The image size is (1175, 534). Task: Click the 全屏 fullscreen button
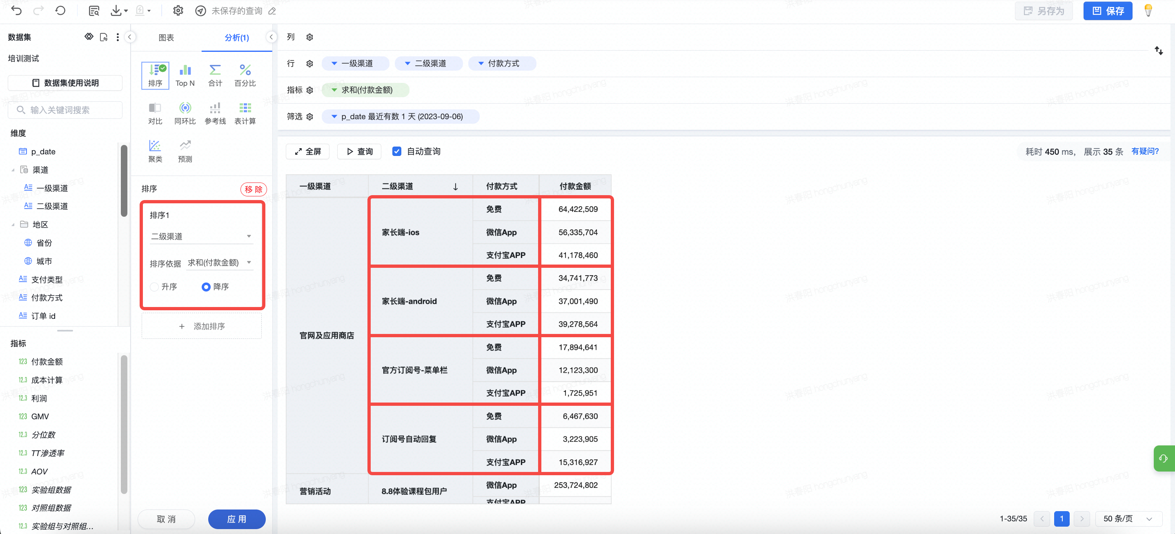tap(307, 151)
